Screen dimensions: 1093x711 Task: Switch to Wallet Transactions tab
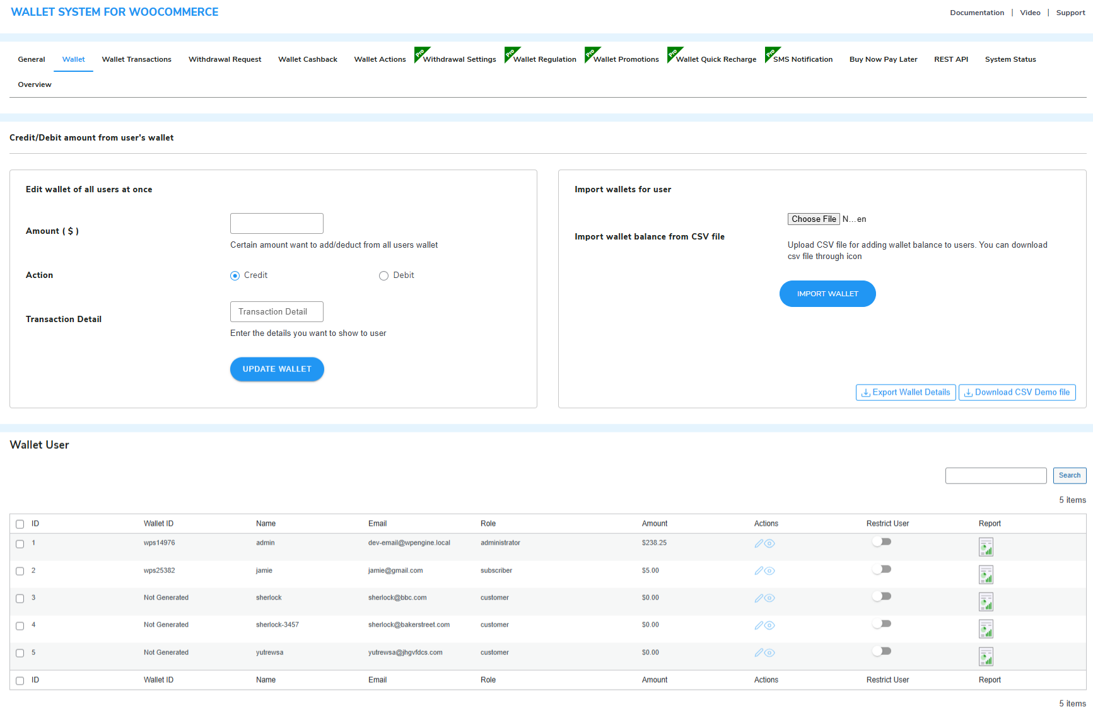pos(137,59)
